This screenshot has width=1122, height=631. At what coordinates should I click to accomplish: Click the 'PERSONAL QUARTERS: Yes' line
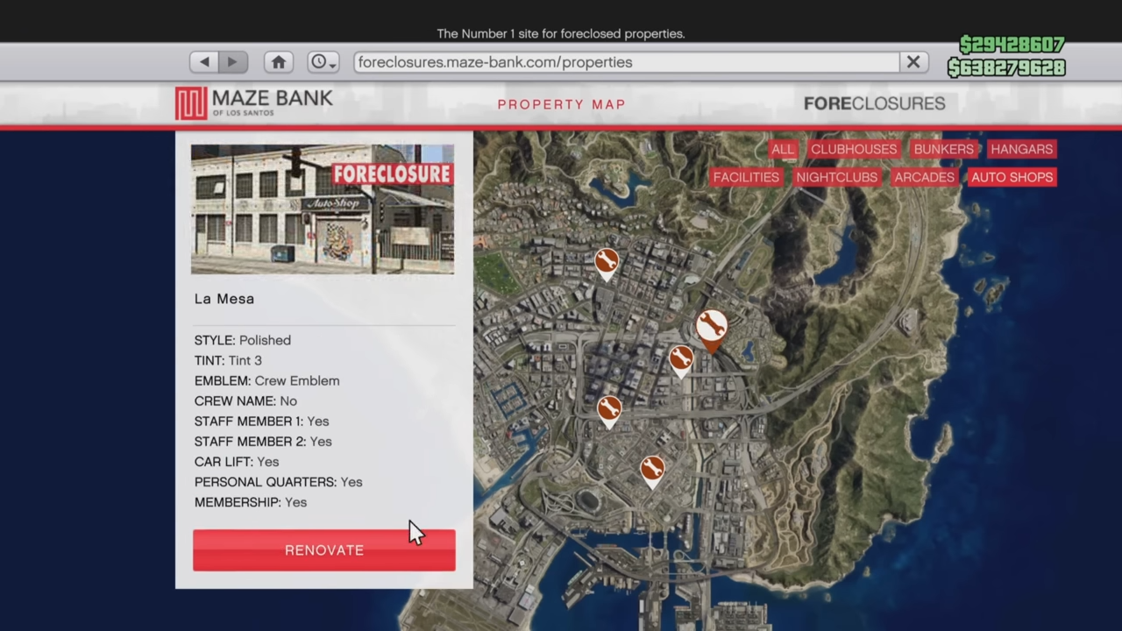pos(279,481)
